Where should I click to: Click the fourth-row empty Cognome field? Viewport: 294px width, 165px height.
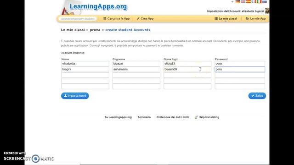136,81
